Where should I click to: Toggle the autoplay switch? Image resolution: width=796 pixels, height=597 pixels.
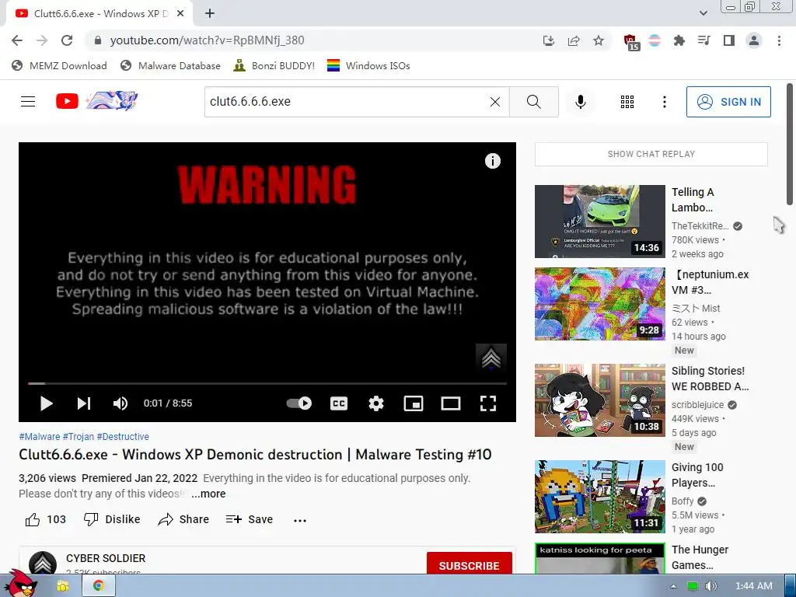pyautogui.click(x=299, y=403)
